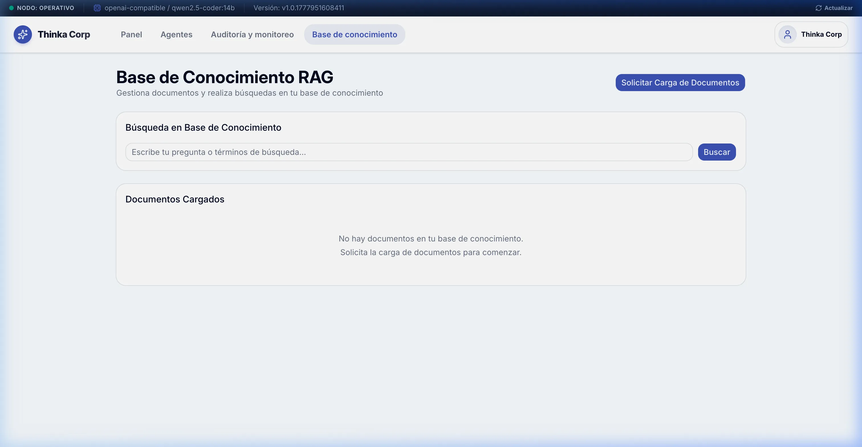The width and height of the screenshot is (862, 447).
Task: Click the Thinka Corp sparkle logo icon
Action: (x=23, y=34)
